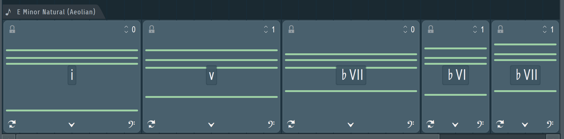Click the music note icon beside E Minor Natural

pyautogui.click(x=9, y=12)
